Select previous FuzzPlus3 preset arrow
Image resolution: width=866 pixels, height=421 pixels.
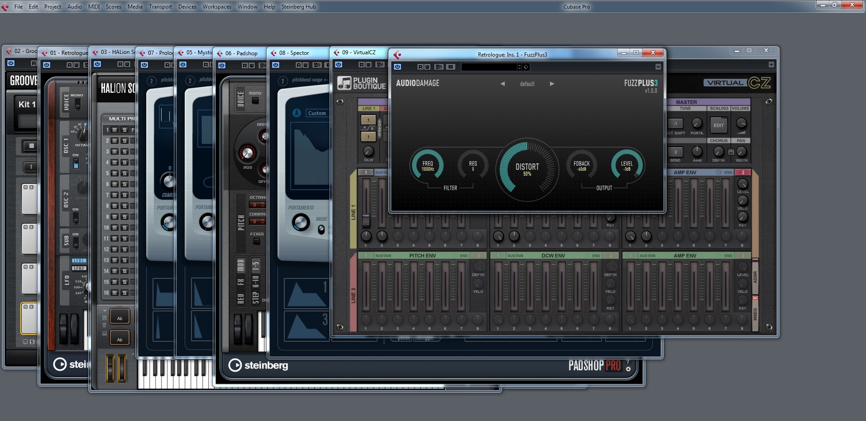pos(502,84)
